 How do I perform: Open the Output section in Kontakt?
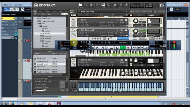tap(98, 5)
